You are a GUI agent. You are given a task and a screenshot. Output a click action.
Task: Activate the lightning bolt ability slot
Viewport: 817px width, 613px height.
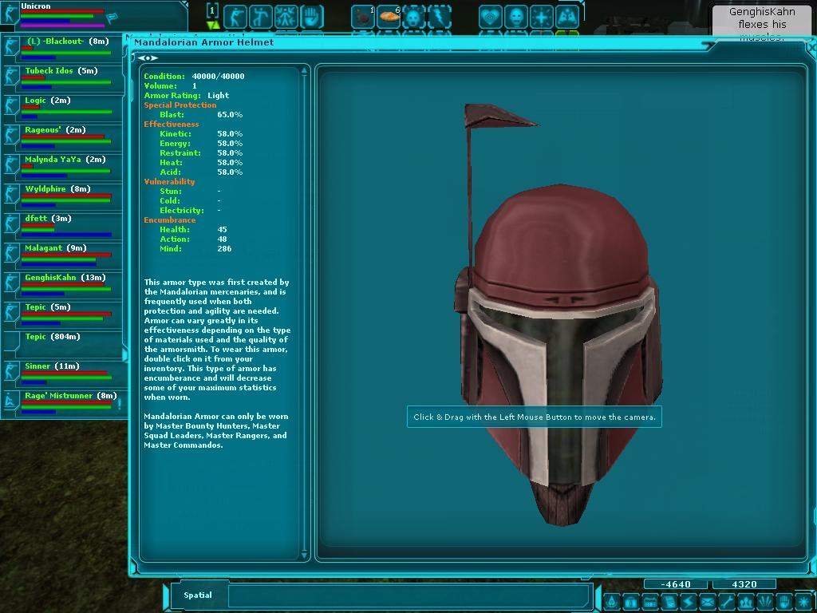click(440, 17)
